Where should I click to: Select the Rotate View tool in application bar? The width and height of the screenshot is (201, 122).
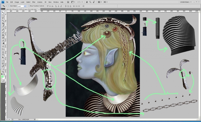pos(94,2)
